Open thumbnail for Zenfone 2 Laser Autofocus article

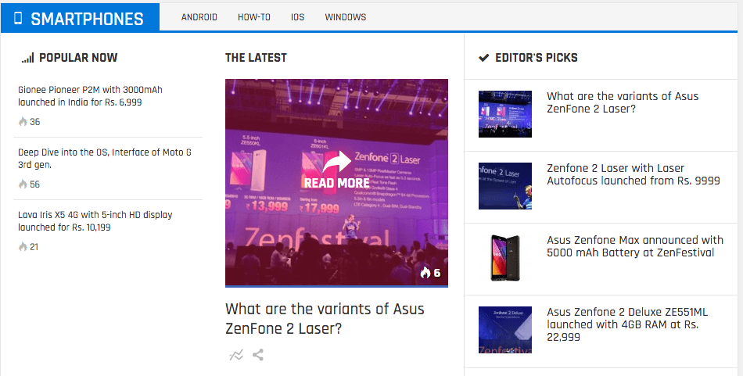505,186
